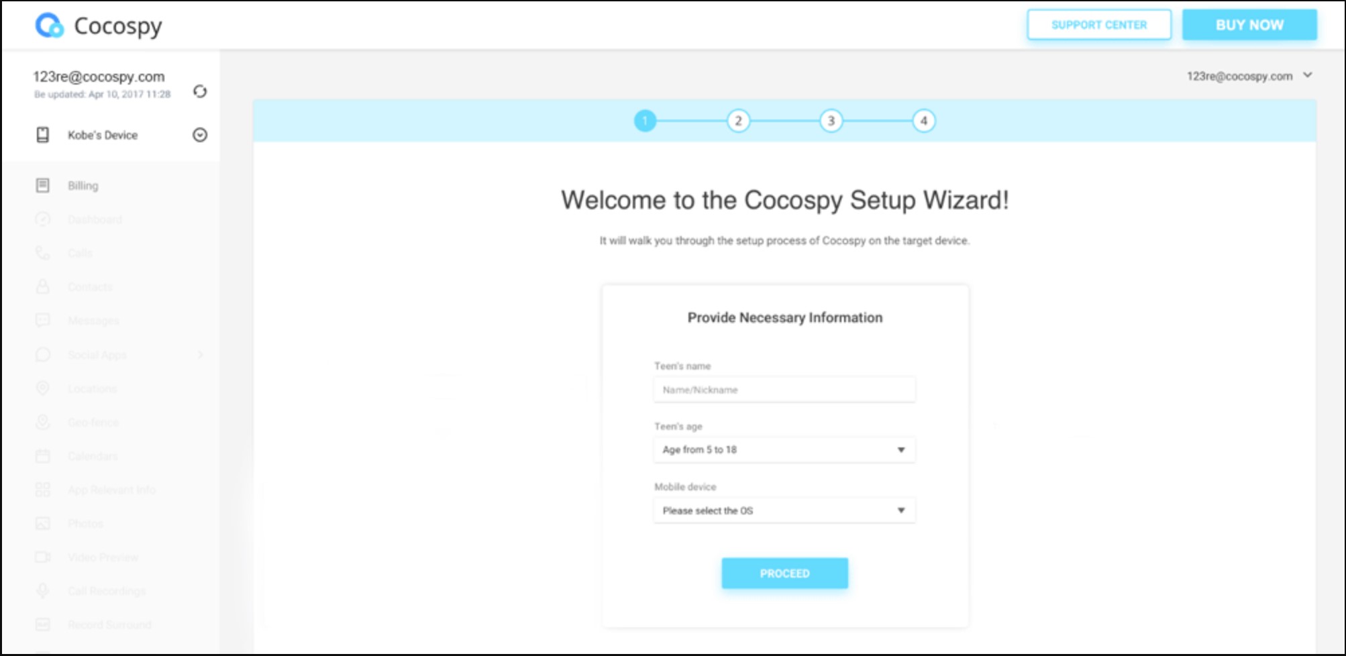1346x656 pixels.
Task: Click the SUPPORT CENTER button
Action: click(1099, 25)
